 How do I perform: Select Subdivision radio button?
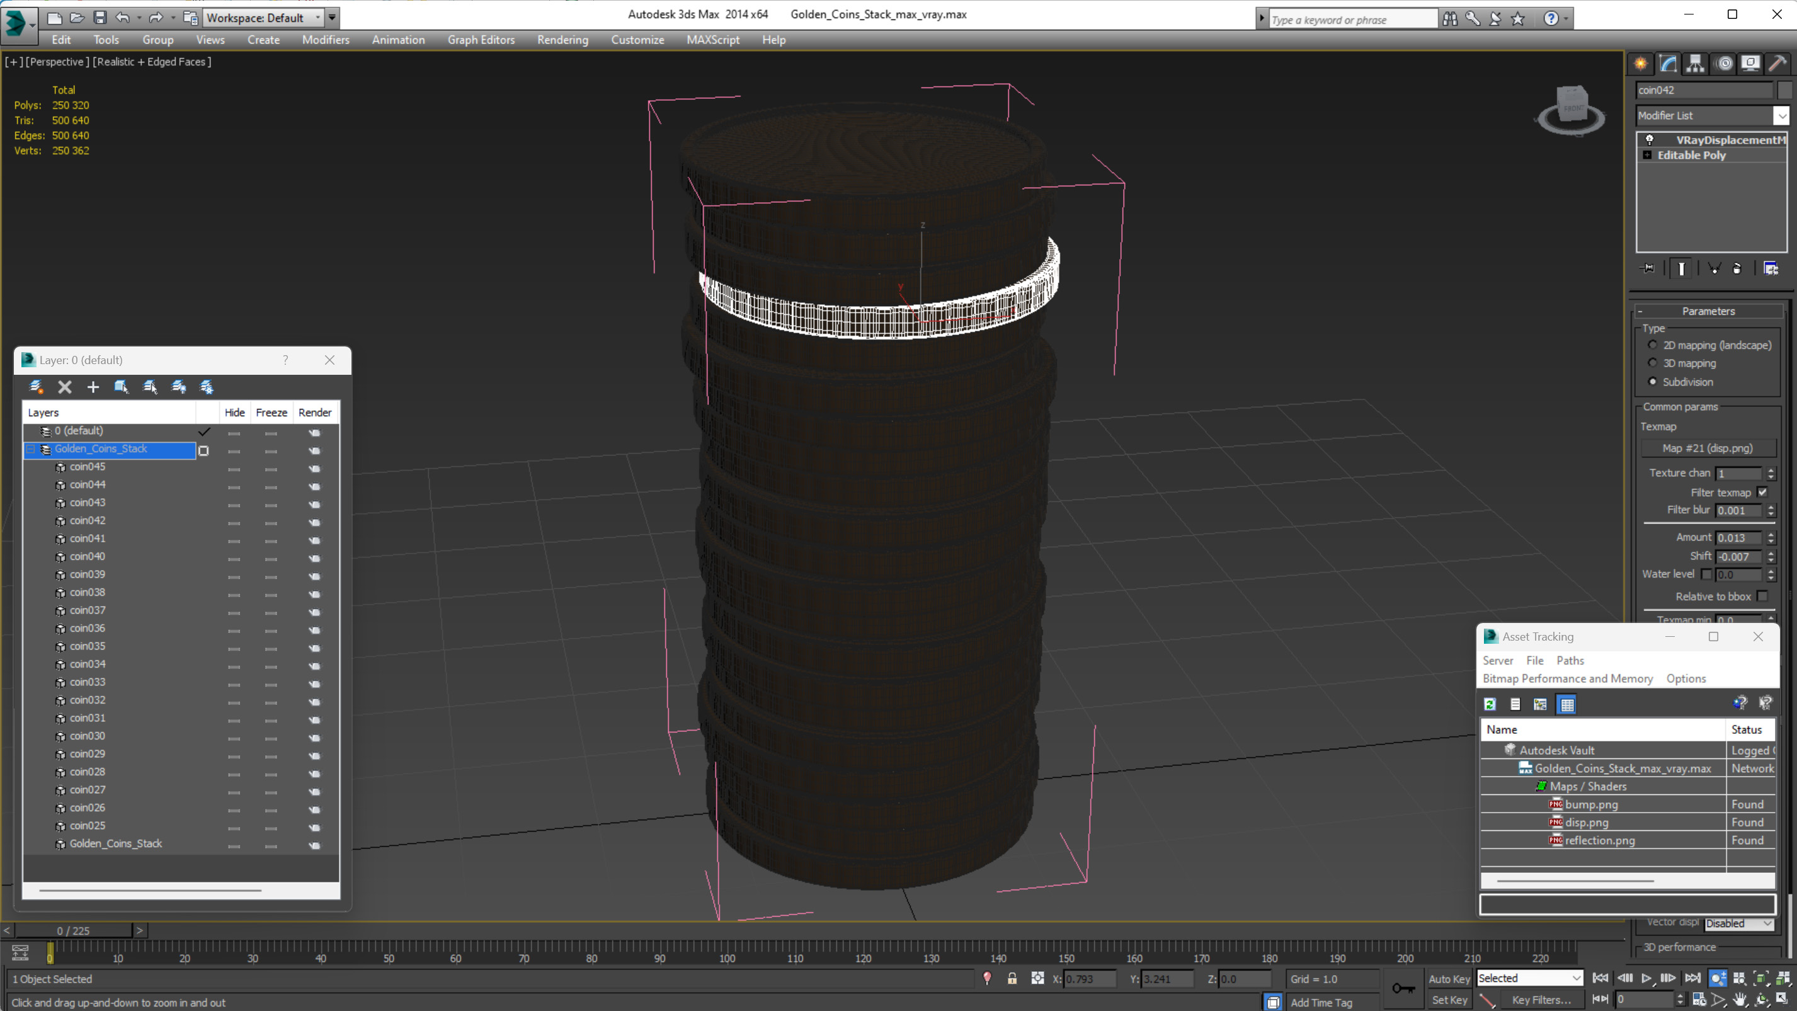1652,381
